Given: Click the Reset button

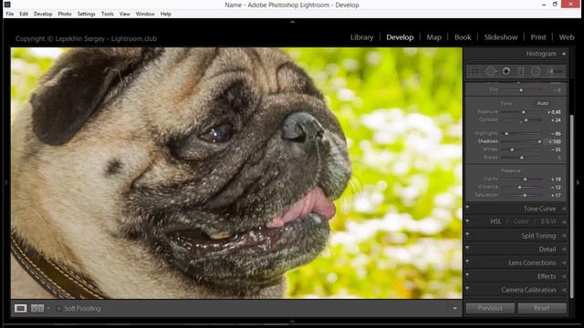Looking at the screenshot, I should (x=542, y=308).
